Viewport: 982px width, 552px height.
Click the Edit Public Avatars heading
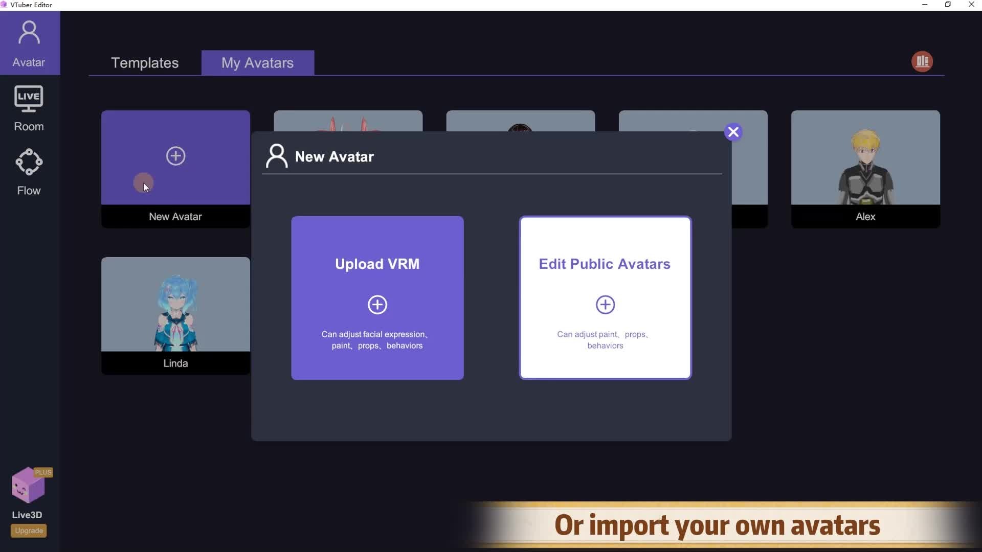tap(605, 264)
